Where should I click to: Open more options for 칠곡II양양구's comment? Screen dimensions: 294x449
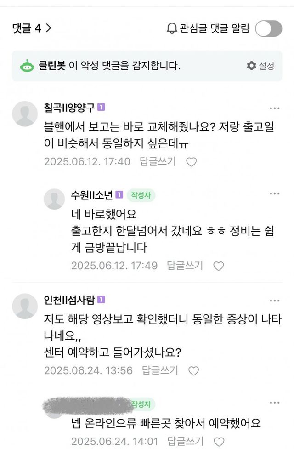275,108
